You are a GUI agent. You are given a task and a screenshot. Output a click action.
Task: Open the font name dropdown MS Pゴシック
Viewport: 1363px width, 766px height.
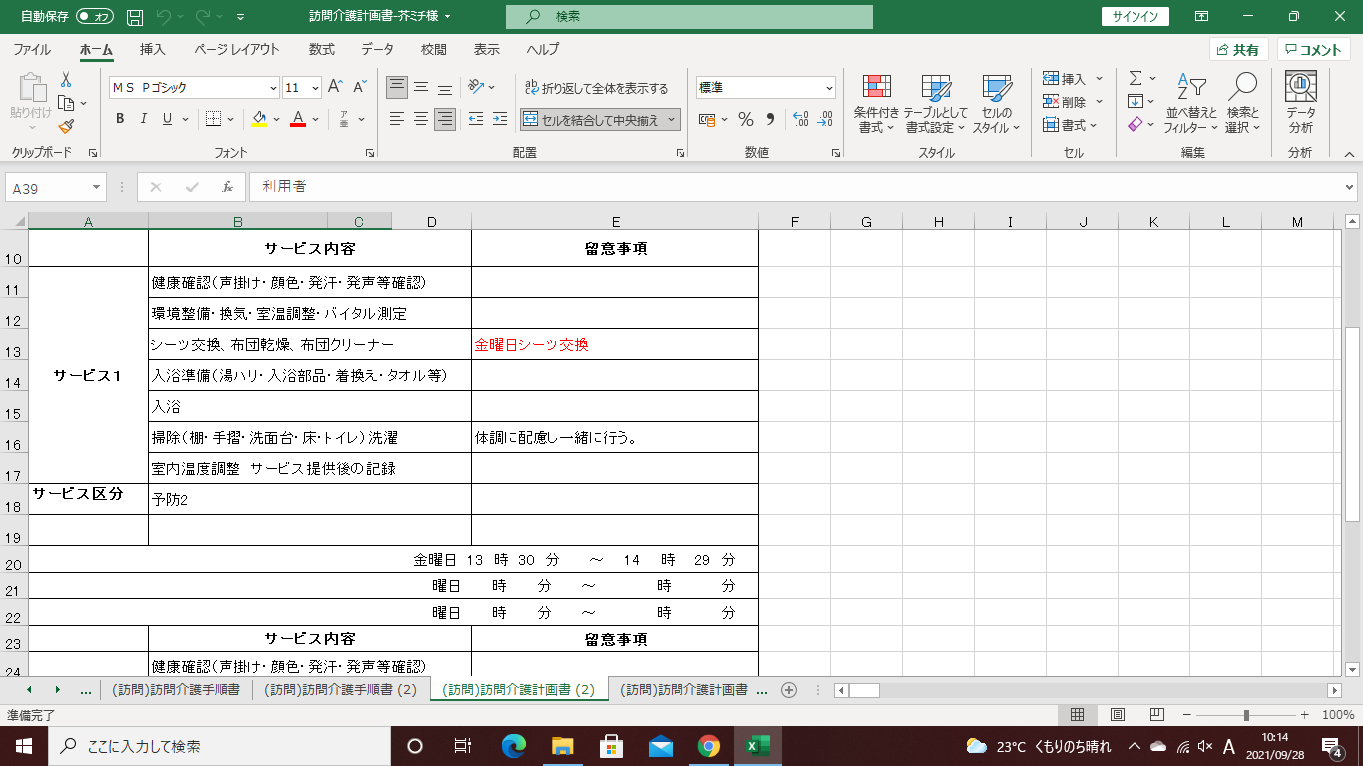click(272, 88)
